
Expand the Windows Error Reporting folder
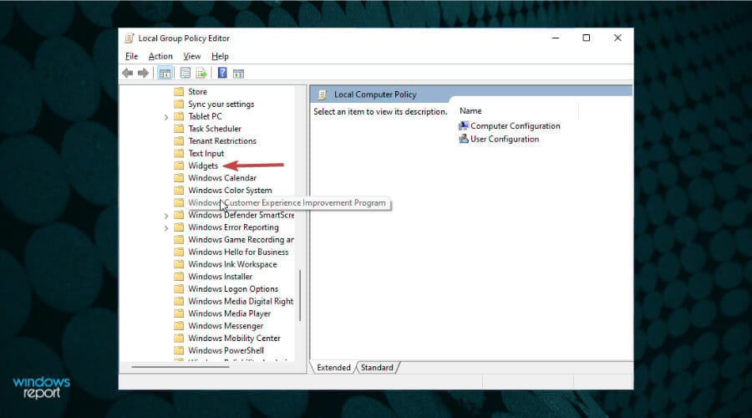click(x=166, y=228)
